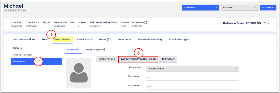Go to Credit Cards tab
This screenshot has width=280, height=93.
(x=85, y=39)
